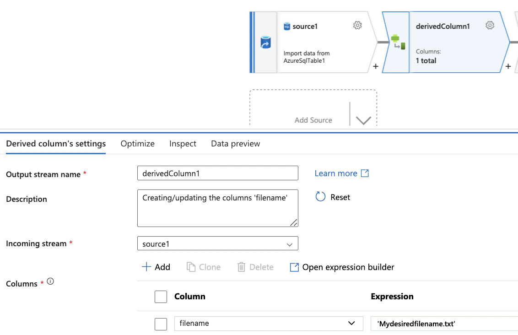The width and height of the screenshot is (518, 335).
Task: Click the Delete icon above the columns list
Action: 255,267
